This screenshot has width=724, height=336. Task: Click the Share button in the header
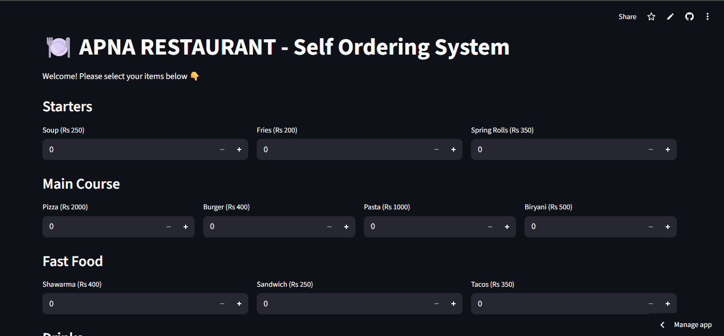[627, 16]
